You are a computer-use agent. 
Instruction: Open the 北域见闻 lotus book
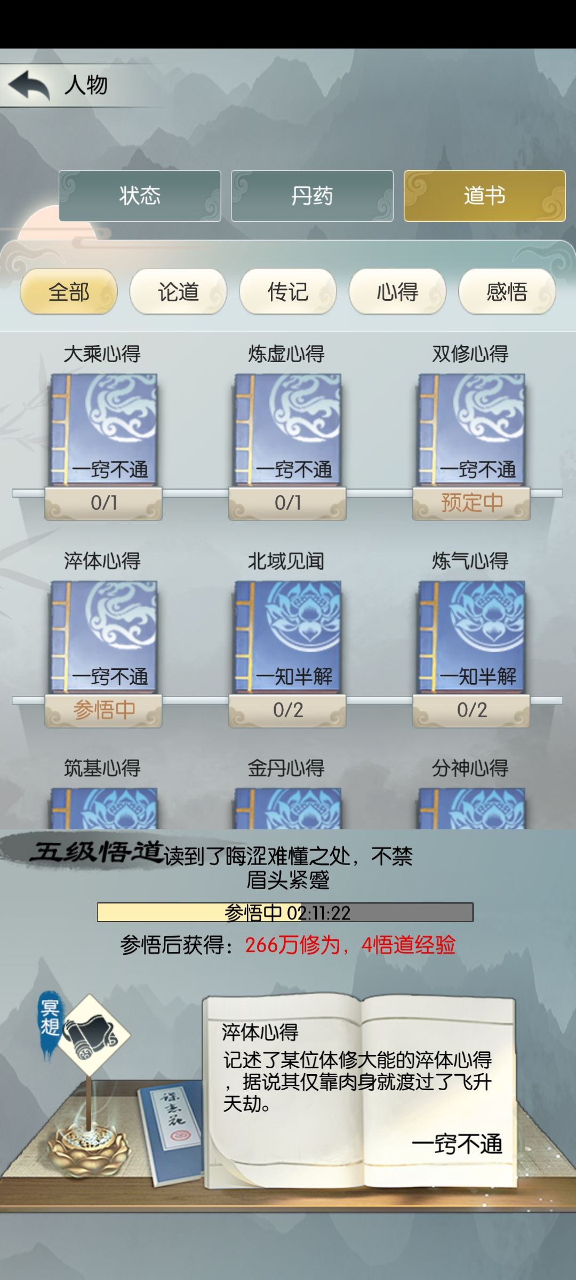(x=287, y=637)
